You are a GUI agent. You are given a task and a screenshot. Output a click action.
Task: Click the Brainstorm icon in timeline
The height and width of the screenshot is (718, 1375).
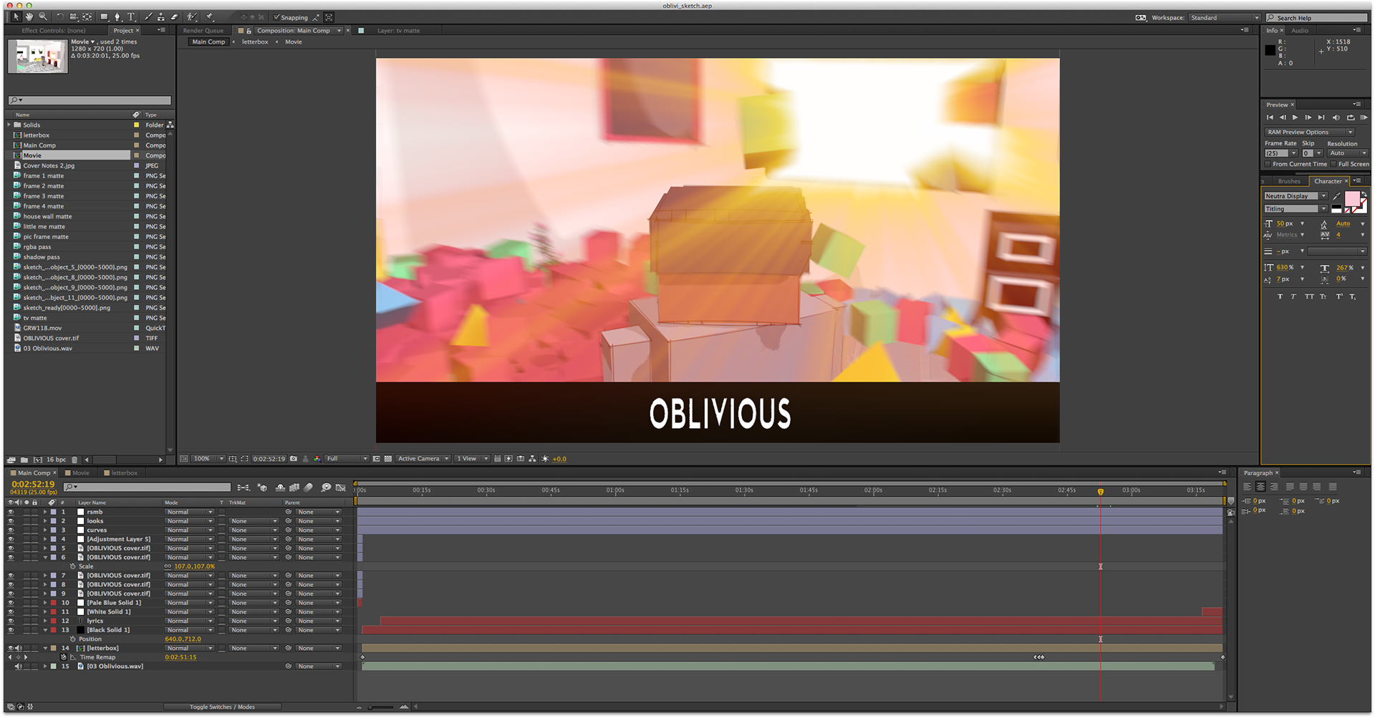click(x=326, y=487)
